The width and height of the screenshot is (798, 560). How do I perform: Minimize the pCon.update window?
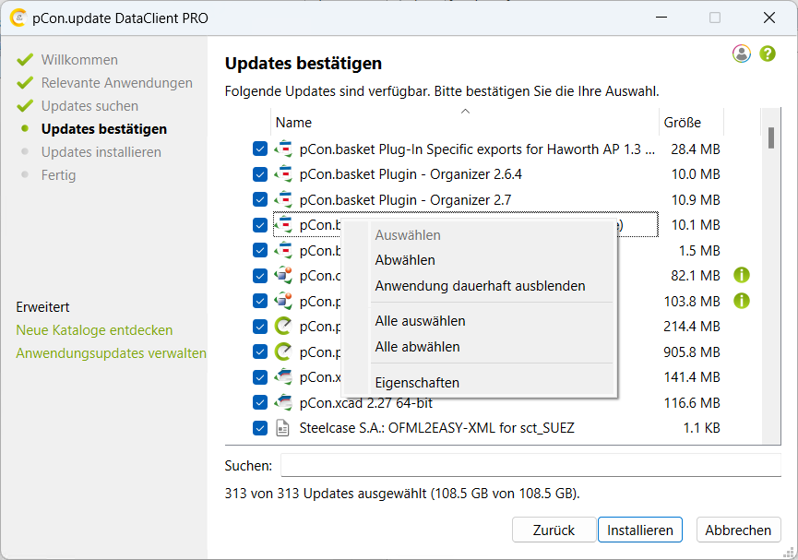pos(661,18)
